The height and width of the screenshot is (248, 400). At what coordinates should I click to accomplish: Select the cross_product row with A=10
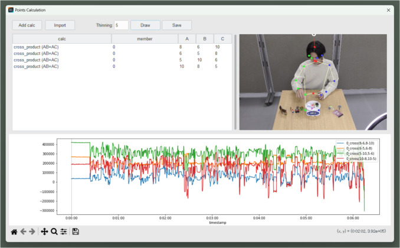point(122,66)
